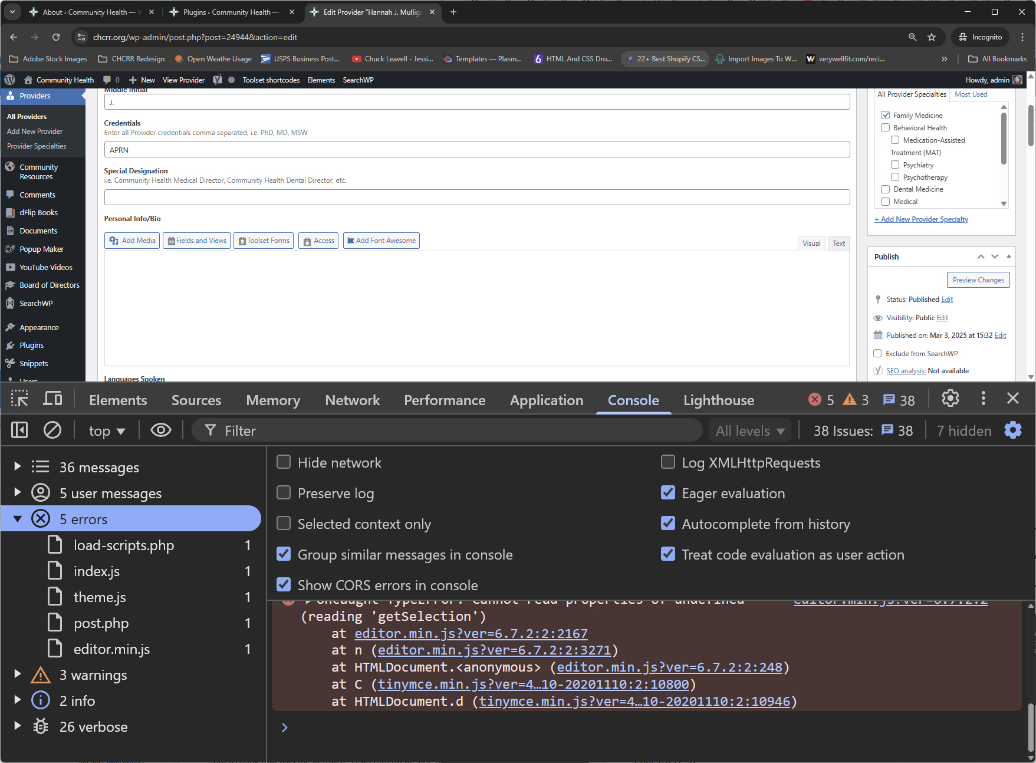Switch to the Sources tab
The image size is (1036, 763).
pos(196,400)
